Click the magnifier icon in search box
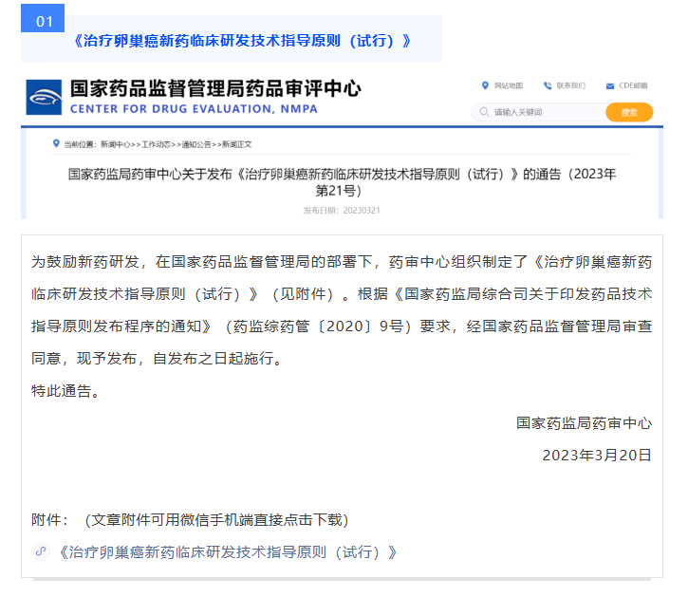Image resolution: width=688 pixels, height=597 pixels. tap(484, 112)
